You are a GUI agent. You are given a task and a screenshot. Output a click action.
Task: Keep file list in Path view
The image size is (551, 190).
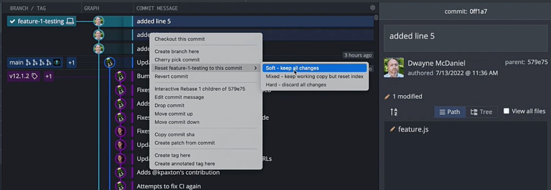[x=450, y=112]
